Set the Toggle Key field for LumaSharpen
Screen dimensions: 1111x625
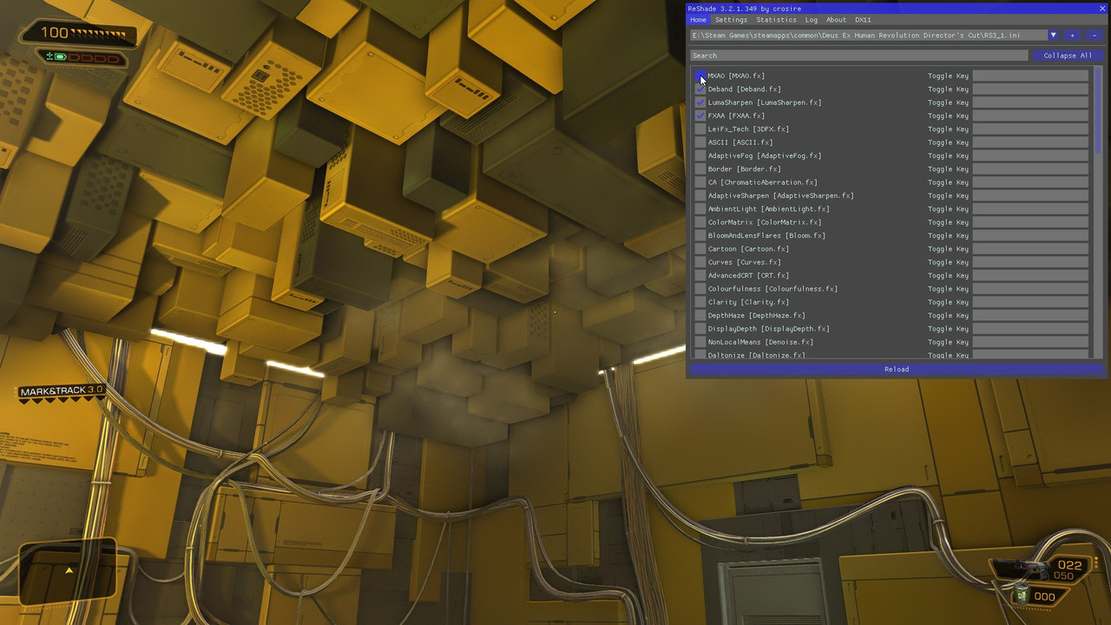click(1030, 102)
